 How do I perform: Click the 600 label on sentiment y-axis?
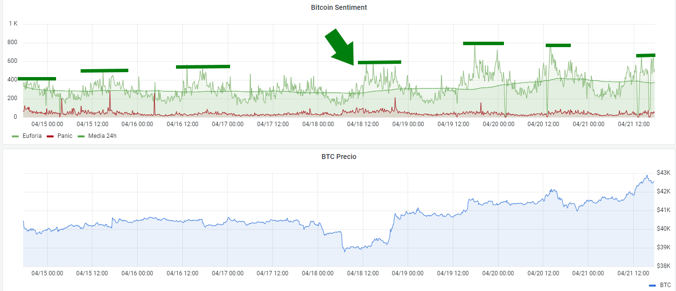coord(12,61)
